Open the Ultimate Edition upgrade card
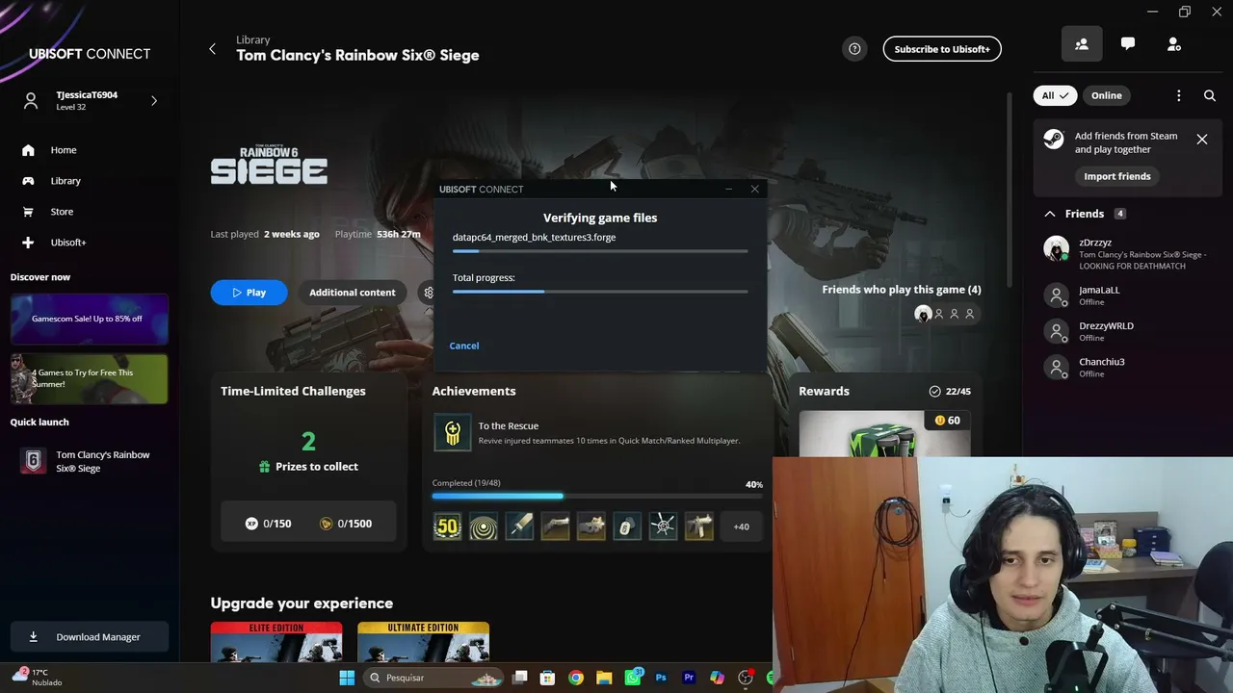Image resolution: width=1233 pixels, height=693 pixels. point(423,642)
